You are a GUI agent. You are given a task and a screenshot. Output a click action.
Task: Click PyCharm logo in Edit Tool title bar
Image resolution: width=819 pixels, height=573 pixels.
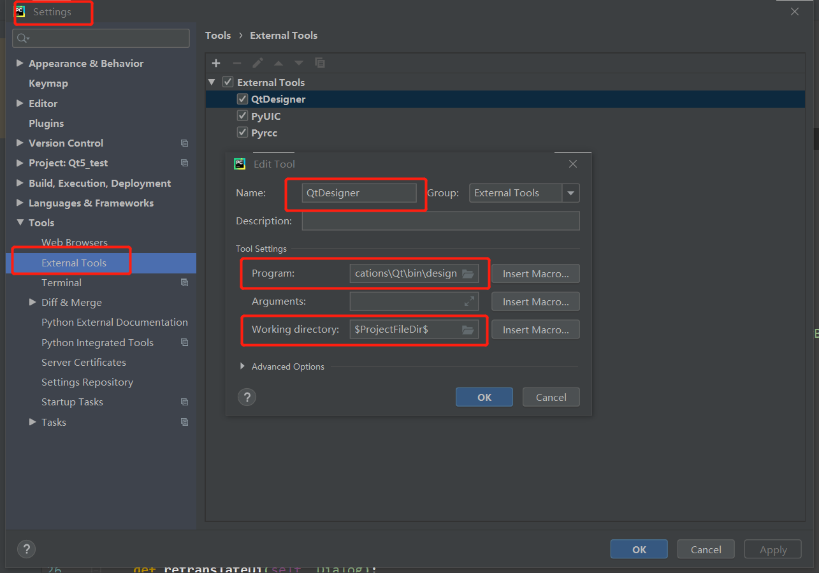[240, 164]
